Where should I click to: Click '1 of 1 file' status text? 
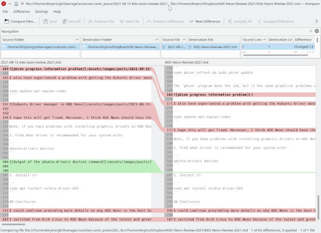307,230
